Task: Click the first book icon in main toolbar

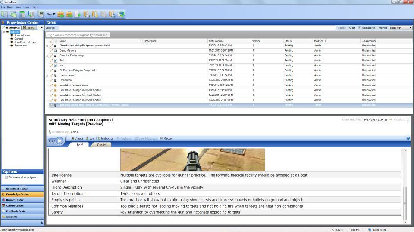Action: point(5,14)
